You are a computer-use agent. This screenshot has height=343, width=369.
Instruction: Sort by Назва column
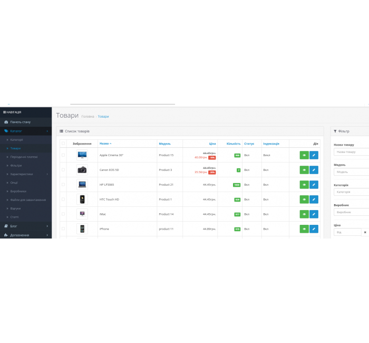(x=105, y=144)
